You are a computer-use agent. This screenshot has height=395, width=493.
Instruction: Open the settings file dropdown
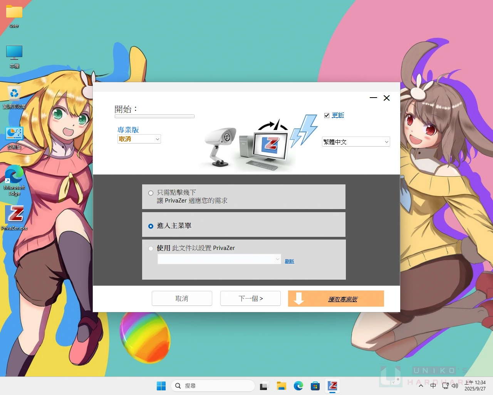pyautogui.click(x=219, y=259)
